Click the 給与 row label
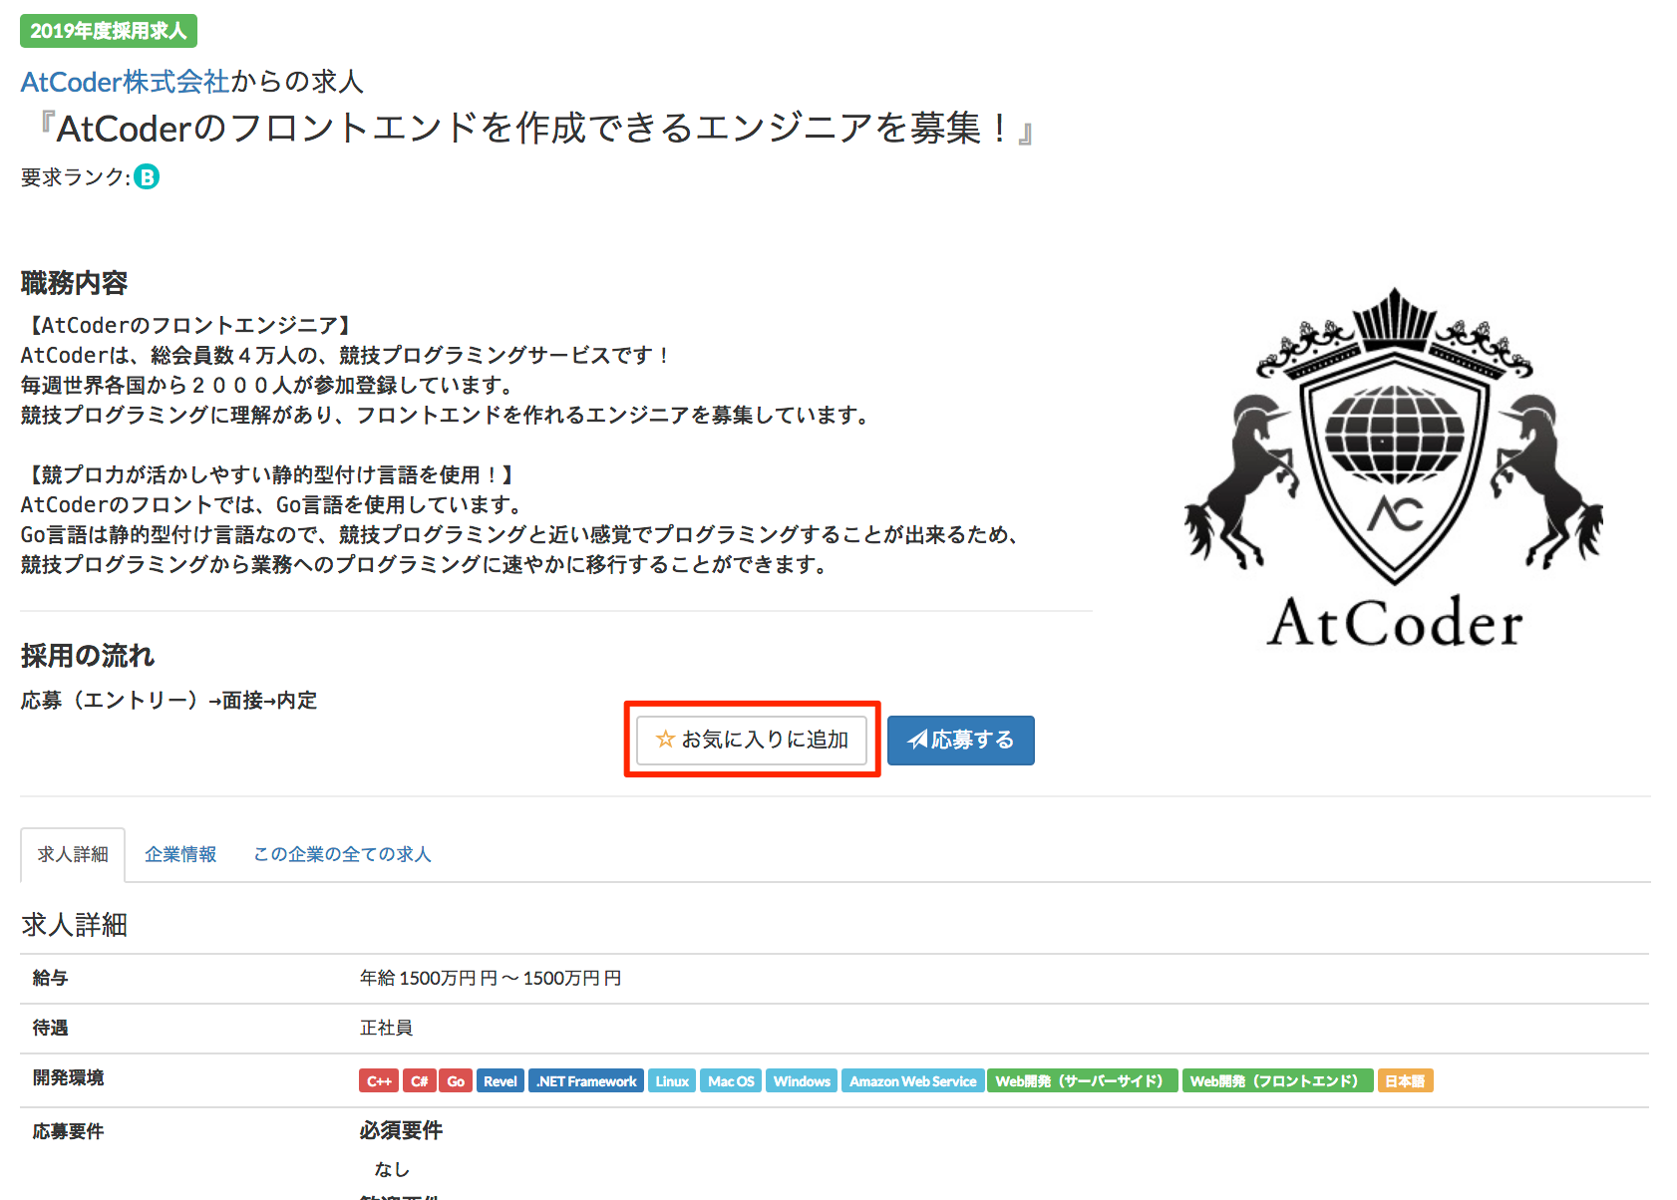Viewport: 1677px width, 1200px height. (x=50, y=979)
